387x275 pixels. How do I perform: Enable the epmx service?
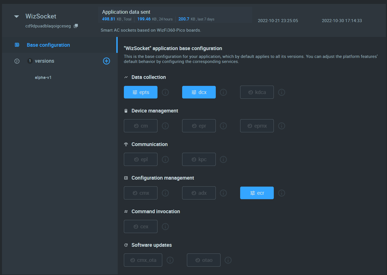pos(257,126)
